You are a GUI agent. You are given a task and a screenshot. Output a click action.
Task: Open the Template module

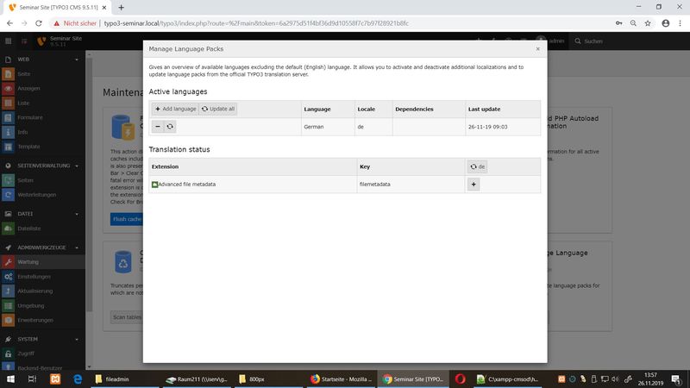point(42,147)
